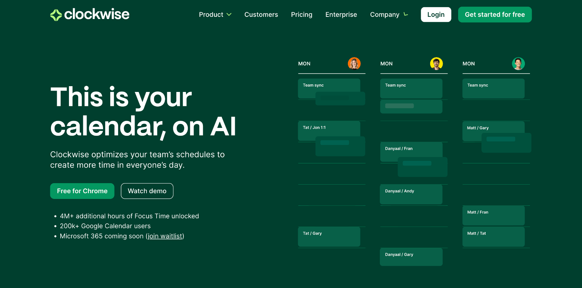The height and width of the screenshot is (288, 582).
Task: Click the man's avatar with the green background
Action: (x=518, y=64)
